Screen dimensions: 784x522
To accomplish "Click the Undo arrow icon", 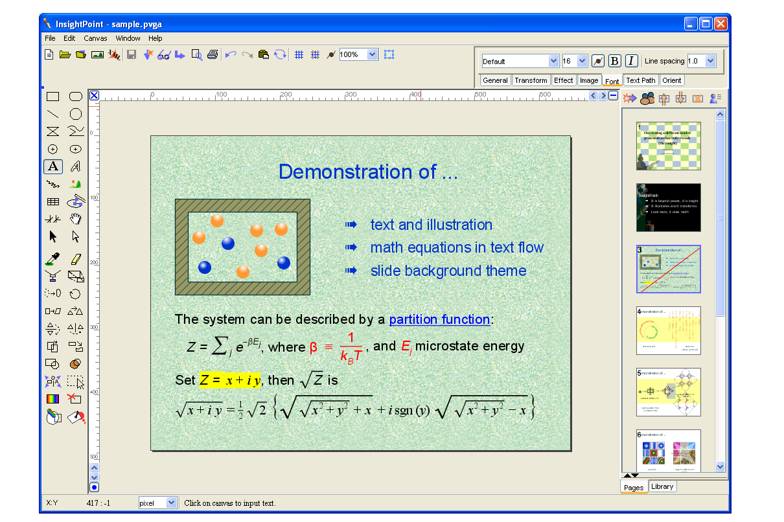I will tap(230, 55).
